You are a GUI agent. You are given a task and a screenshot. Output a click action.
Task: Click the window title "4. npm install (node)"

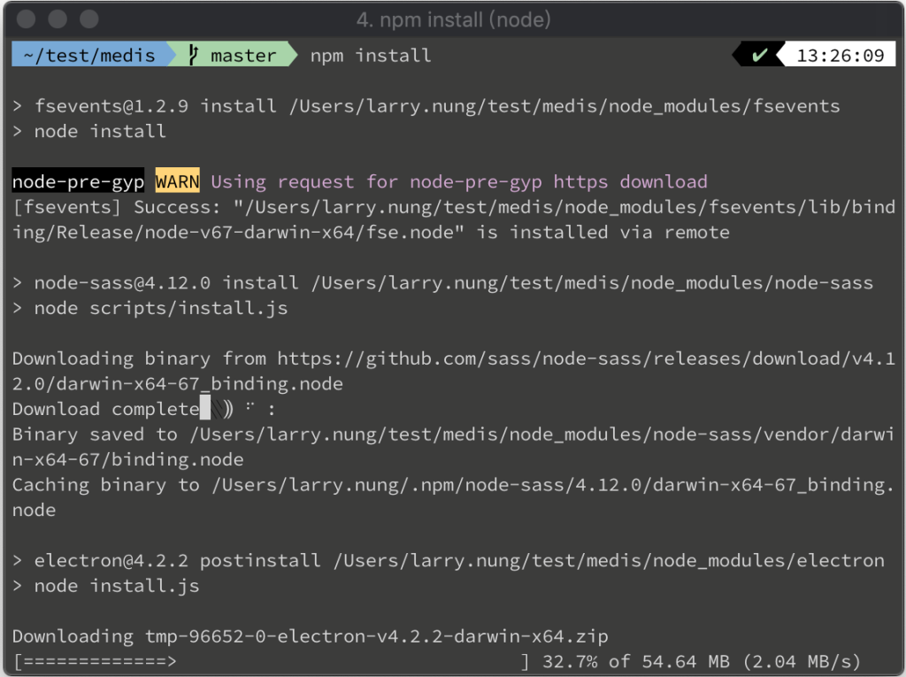click(454, 19)
